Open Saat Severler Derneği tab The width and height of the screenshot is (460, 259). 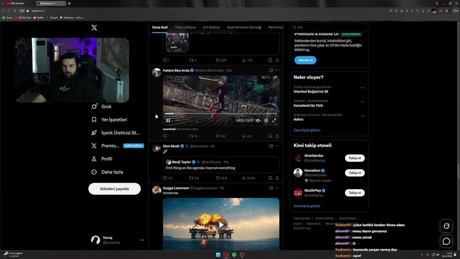[x=244, y=27]
